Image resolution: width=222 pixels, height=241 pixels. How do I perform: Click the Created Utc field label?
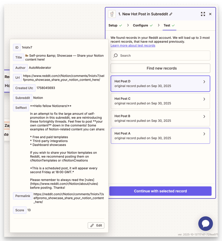coord(24,88)
